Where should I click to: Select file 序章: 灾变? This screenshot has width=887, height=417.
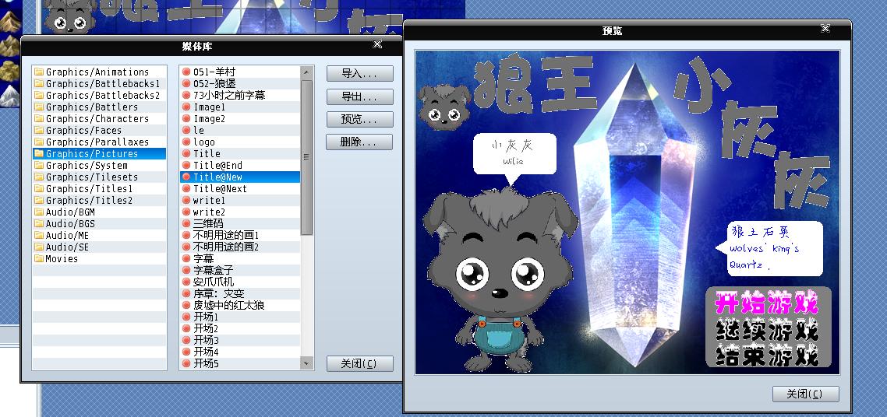(240, 293)
